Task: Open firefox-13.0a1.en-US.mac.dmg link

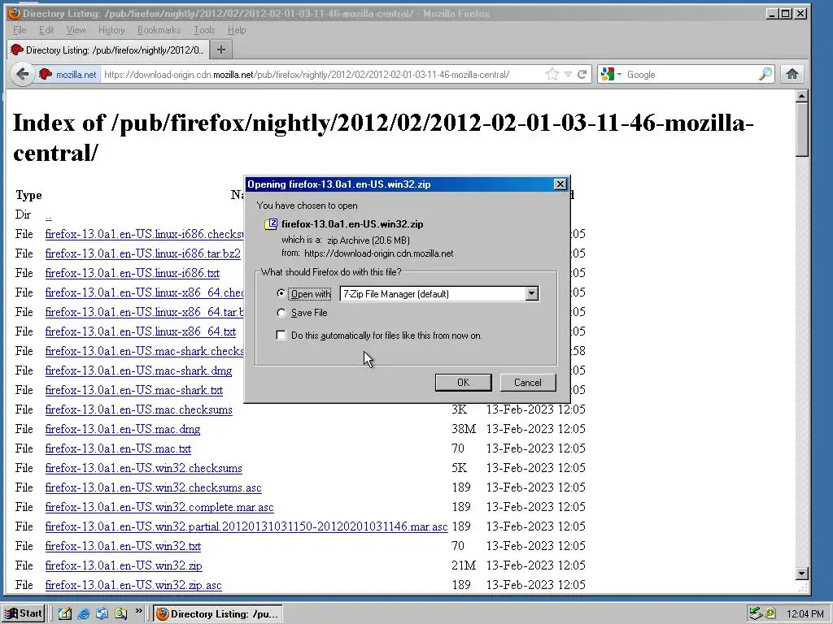Action: coord(123,429)
